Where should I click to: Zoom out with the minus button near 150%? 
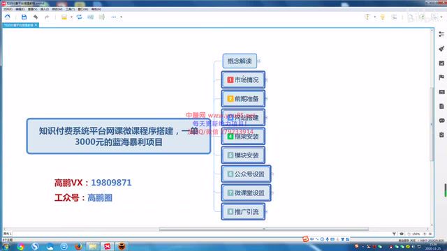click(409, 234)
